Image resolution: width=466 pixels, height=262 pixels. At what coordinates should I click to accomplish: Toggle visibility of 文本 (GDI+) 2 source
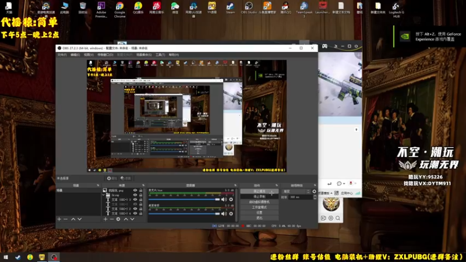point(135,209)
